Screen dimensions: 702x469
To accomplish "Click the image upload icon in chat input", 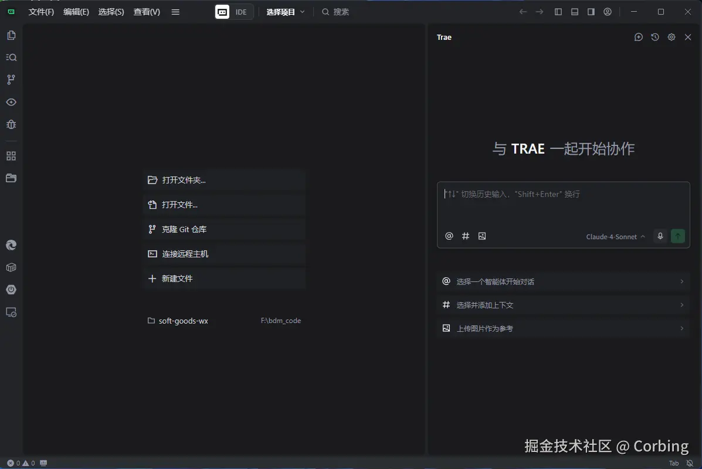I will point(481,236).
